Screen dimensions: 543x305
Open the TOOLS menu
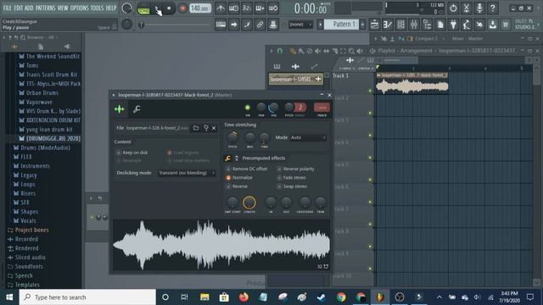pyautogui.click(x=97, y=8)
